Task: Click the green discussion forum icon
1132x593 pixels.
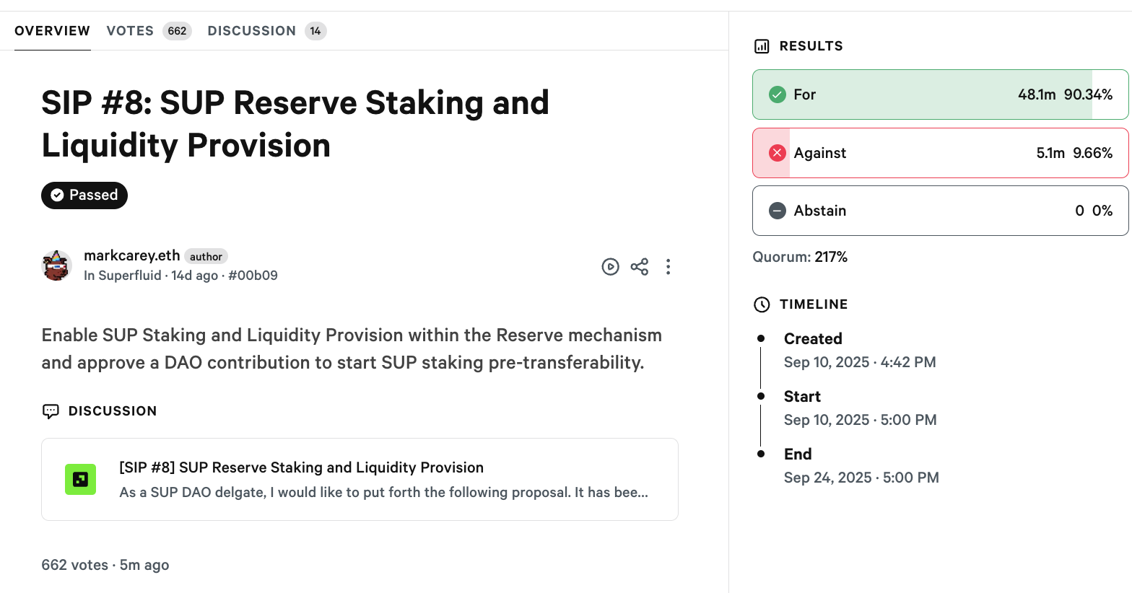Action: click(x=80, y=480)
